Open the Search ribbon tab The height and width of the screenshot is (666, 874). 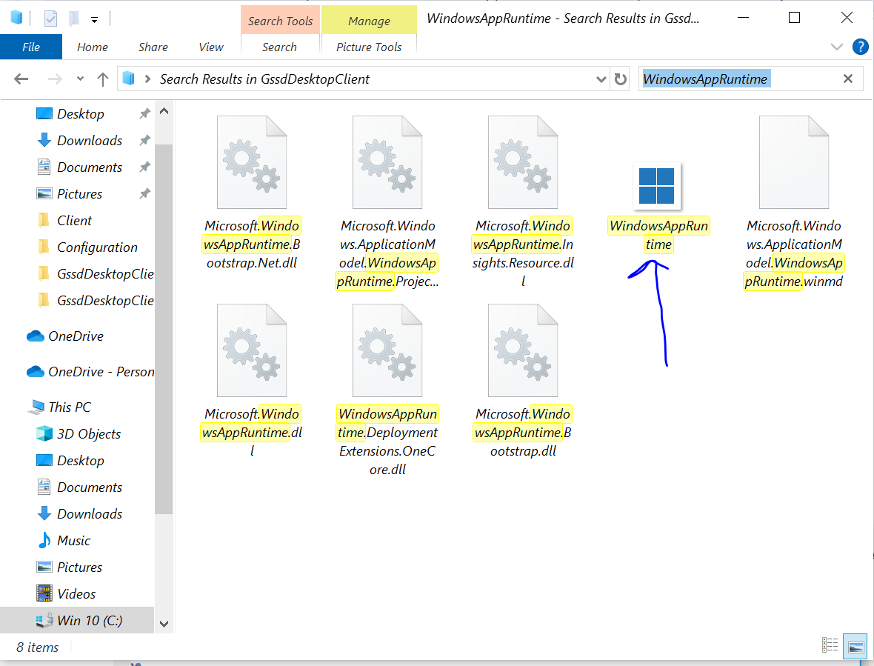click(280, 47)
